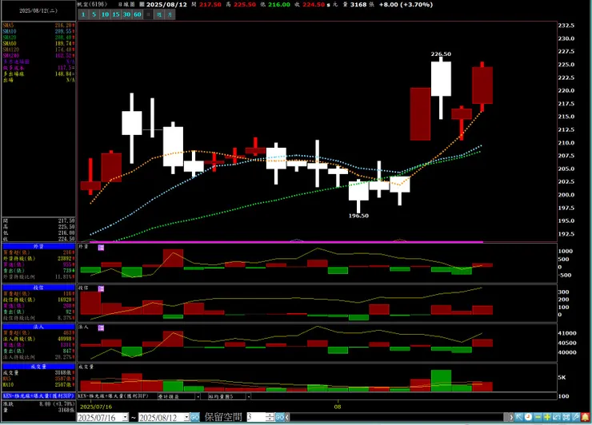Select the monthly (月) chart button

(x=170, y=14)
